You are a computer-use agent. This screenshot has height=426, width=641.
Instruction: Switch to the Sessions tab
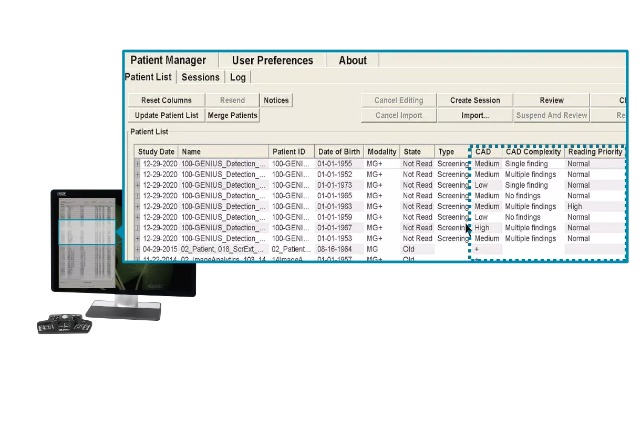click(200, 77)
